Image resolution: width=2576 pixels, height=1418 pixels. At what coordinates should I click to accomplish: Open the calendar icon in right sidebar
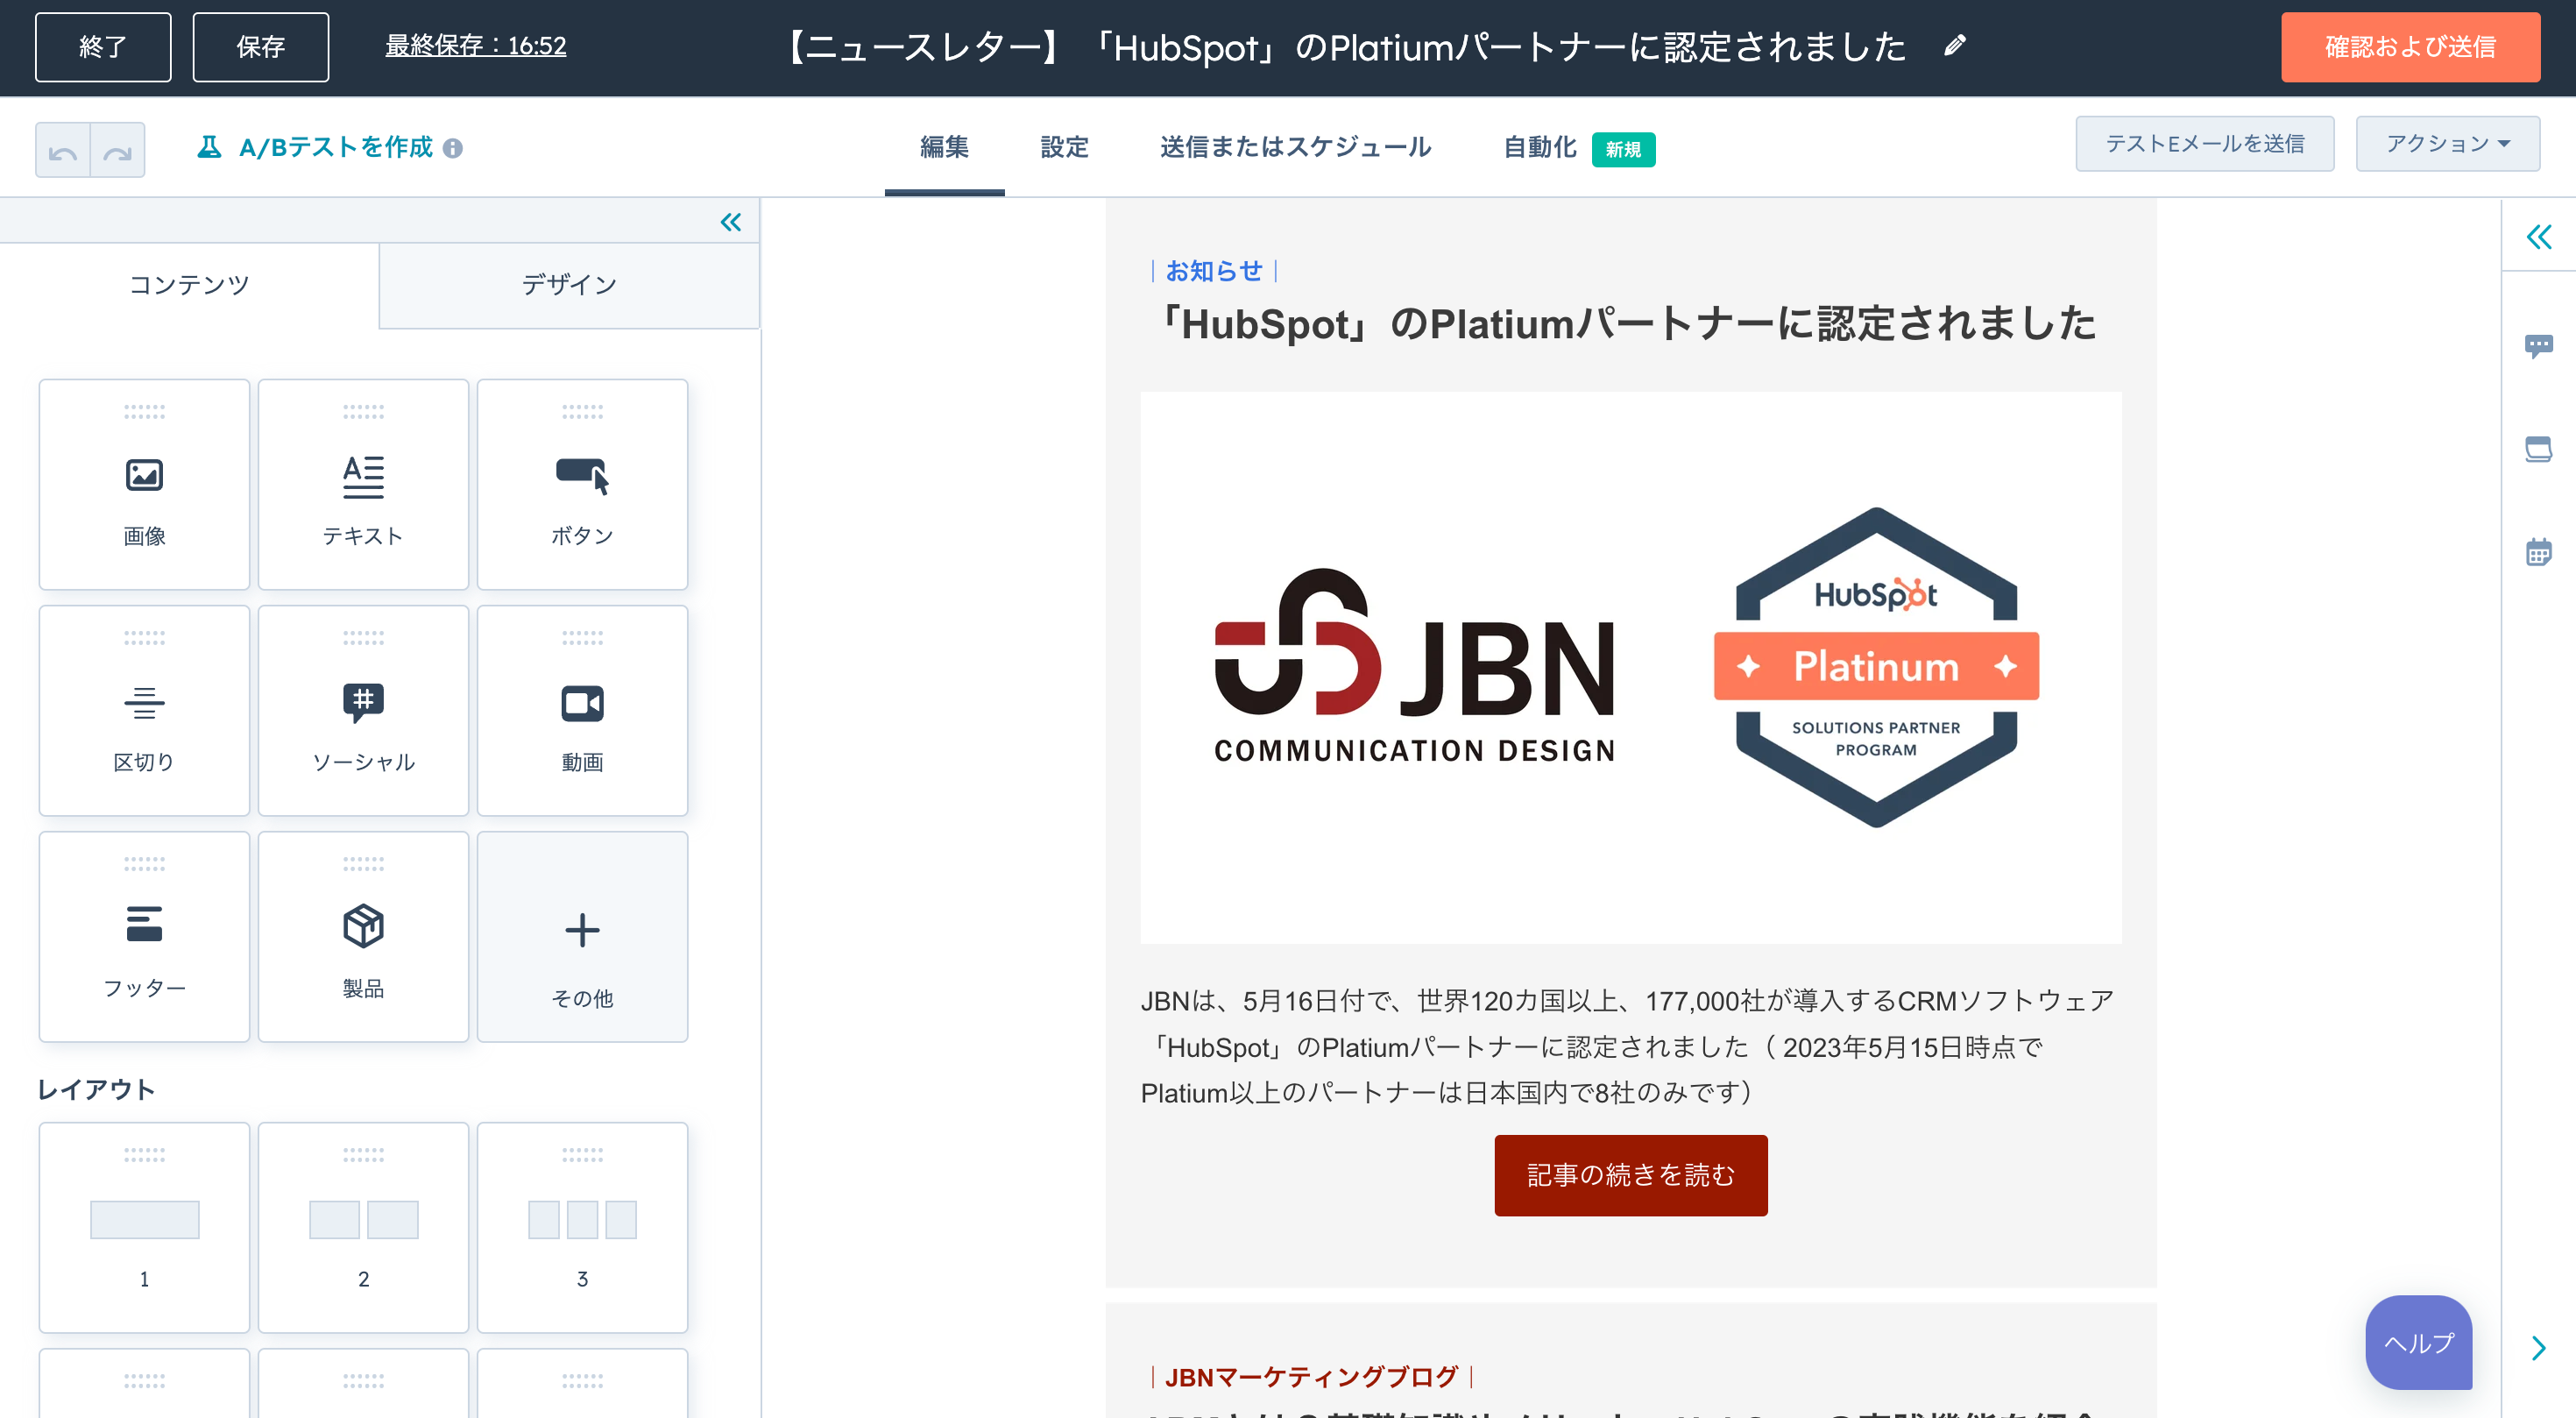(2538, 551)
